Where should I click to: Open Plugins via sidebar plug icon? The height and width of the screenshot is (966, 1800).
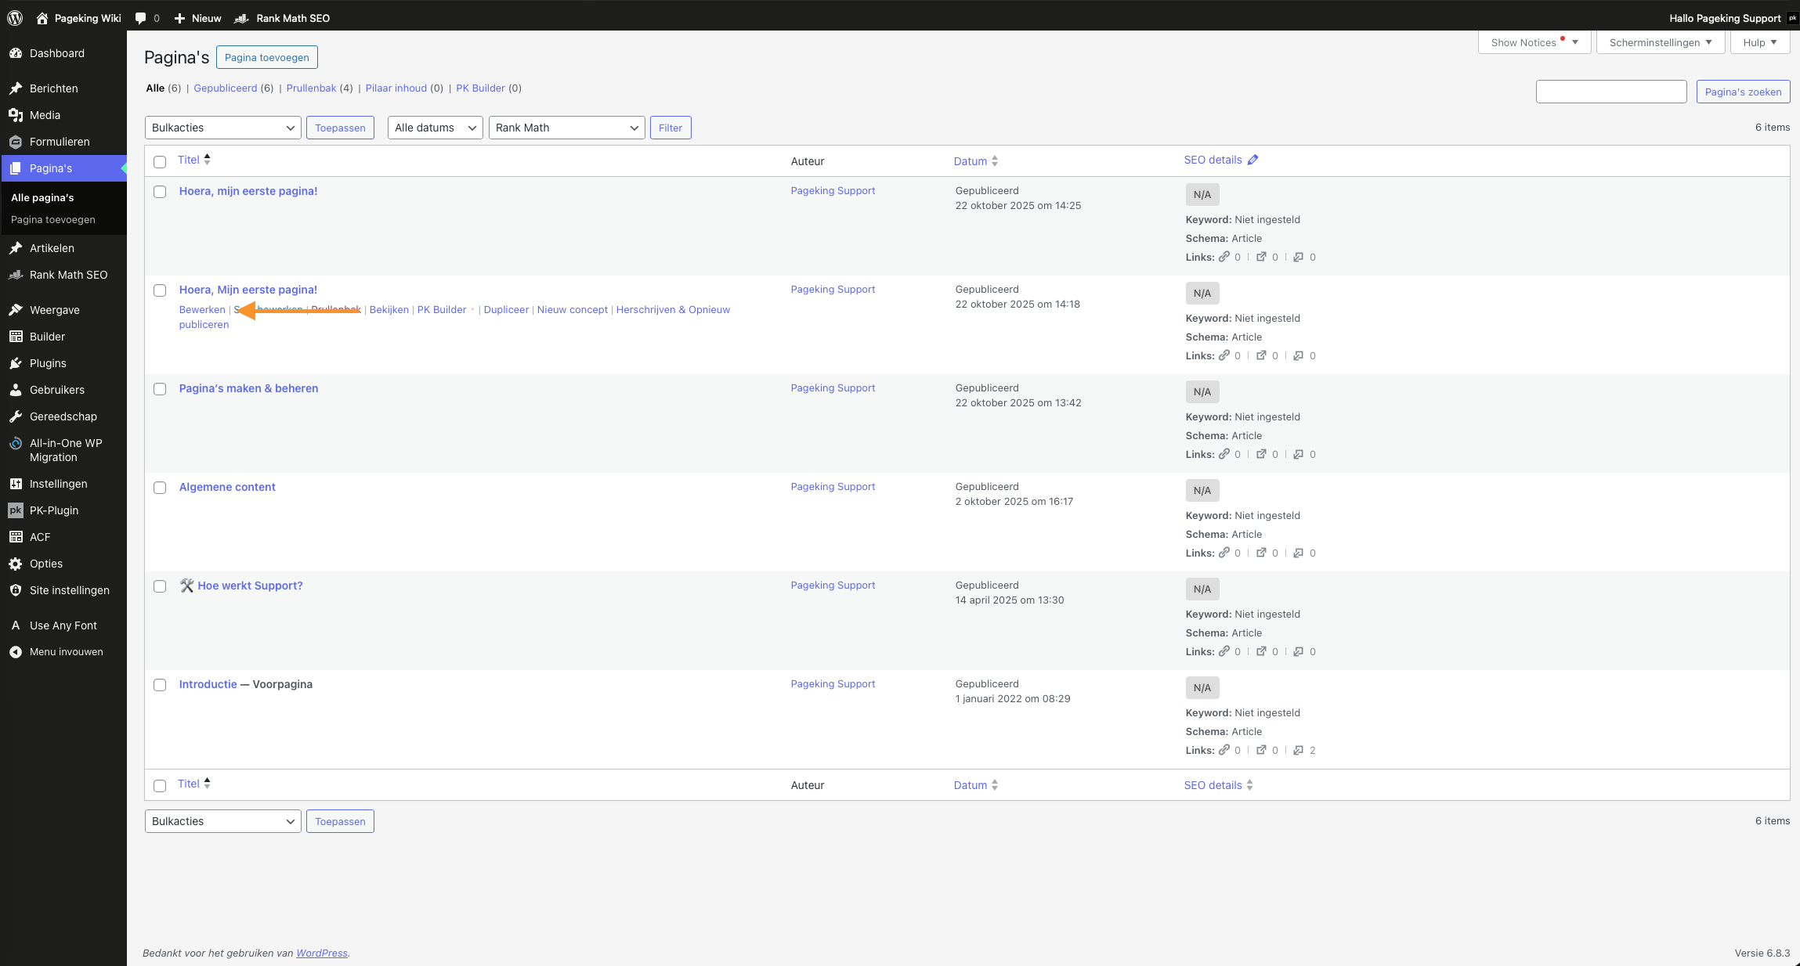pyautogui.click(x=16, y=363)
